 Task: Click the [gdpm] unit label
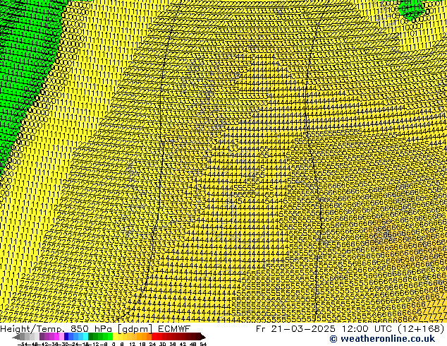click(x=135, y=329)
